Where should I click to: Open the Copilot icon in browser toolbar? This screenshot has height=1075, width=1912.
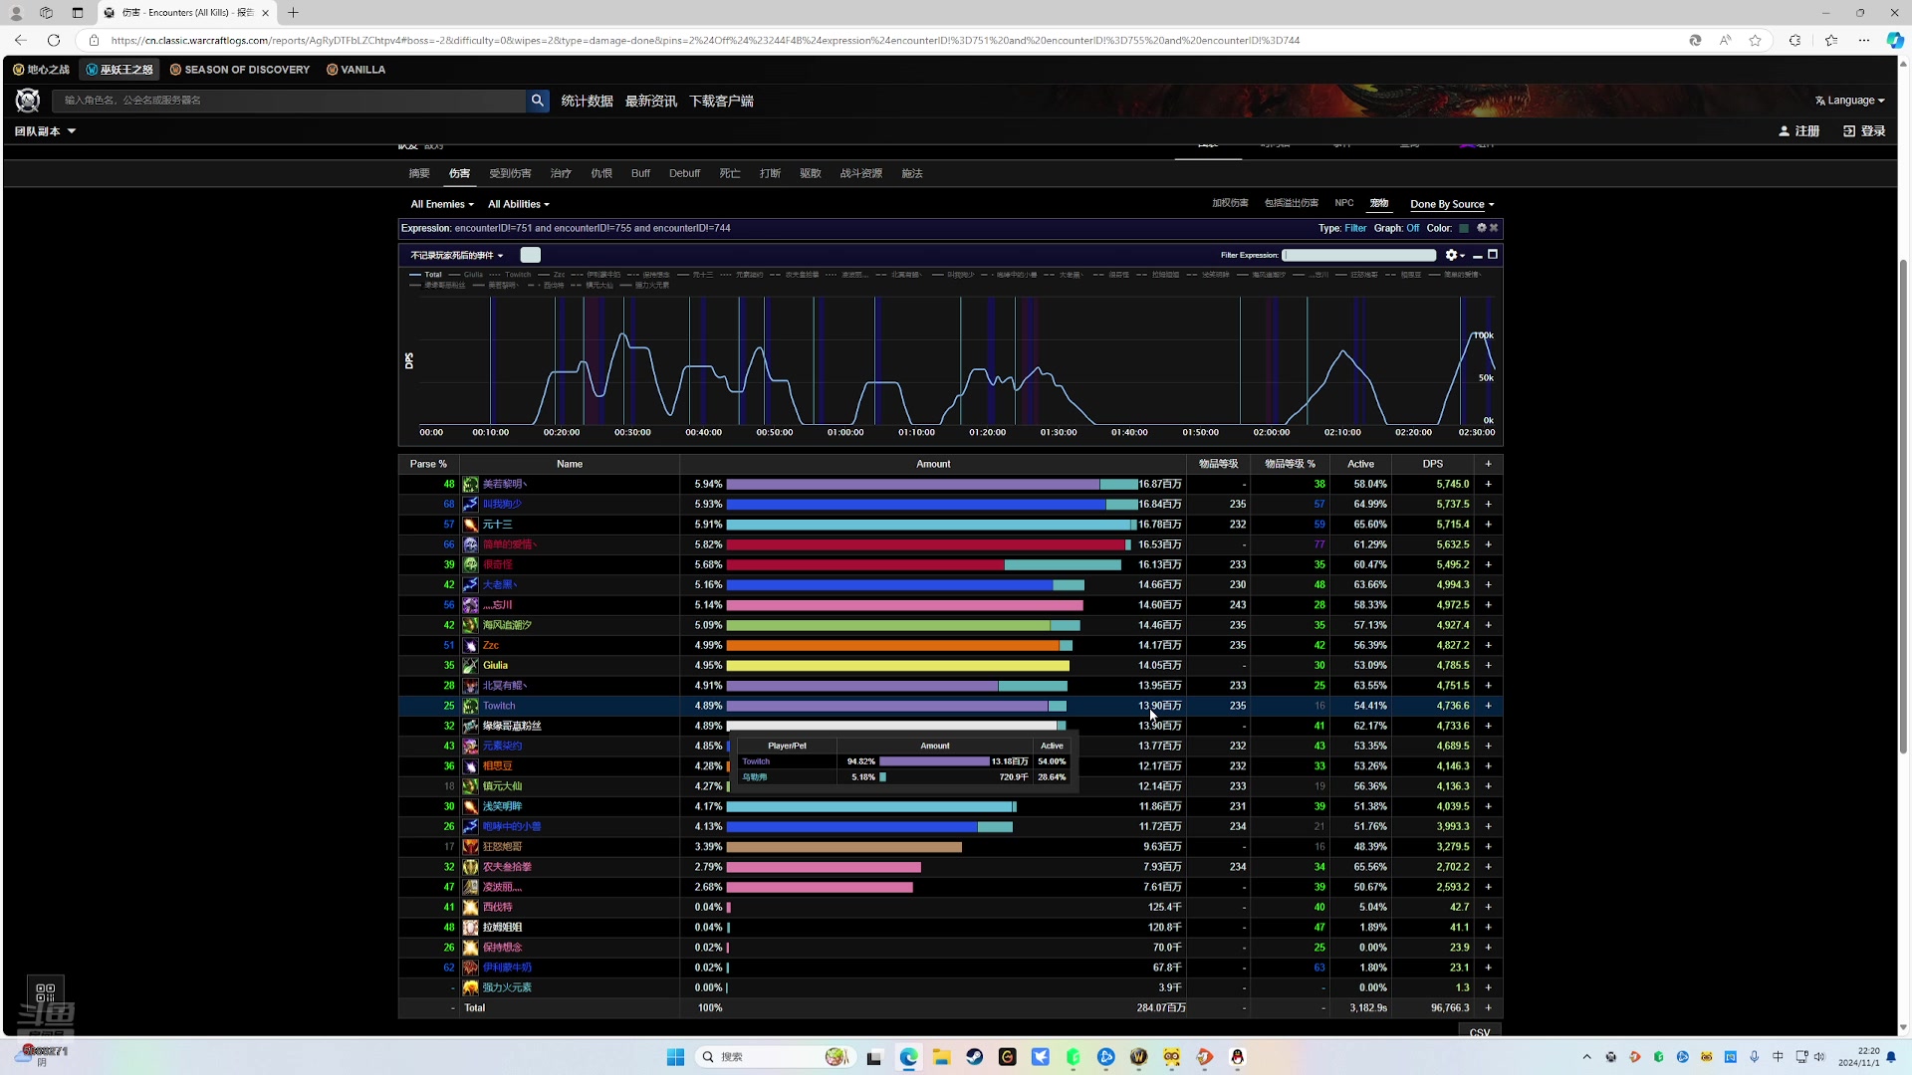1895,41
